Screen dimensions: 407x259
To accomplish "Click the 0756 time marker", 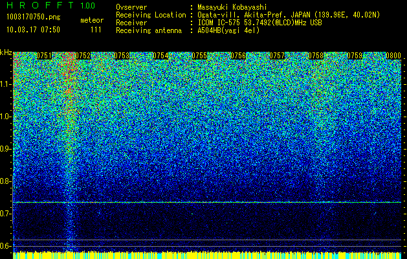I will click(238, 56).
